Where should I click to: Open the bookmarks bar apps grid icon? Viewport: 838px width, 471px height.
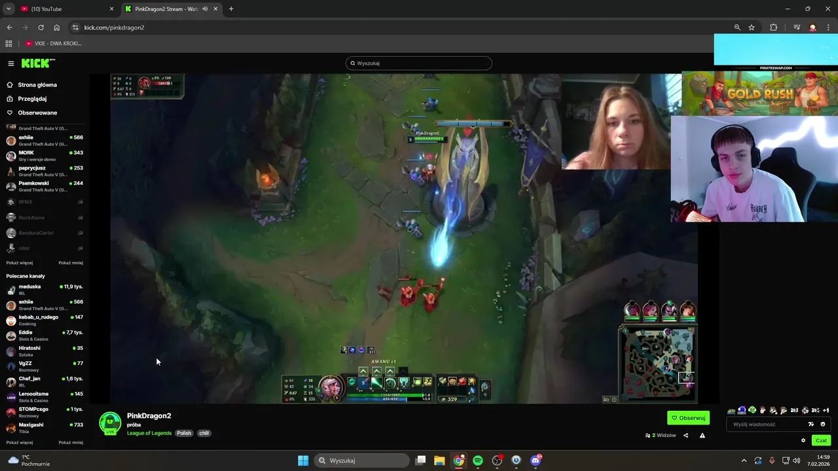9,43
